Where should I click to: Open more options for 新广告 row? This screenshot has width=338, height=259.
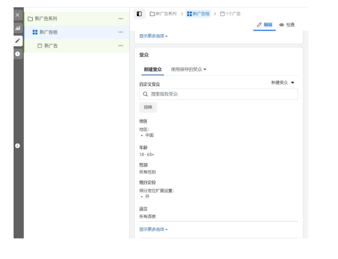120,46
